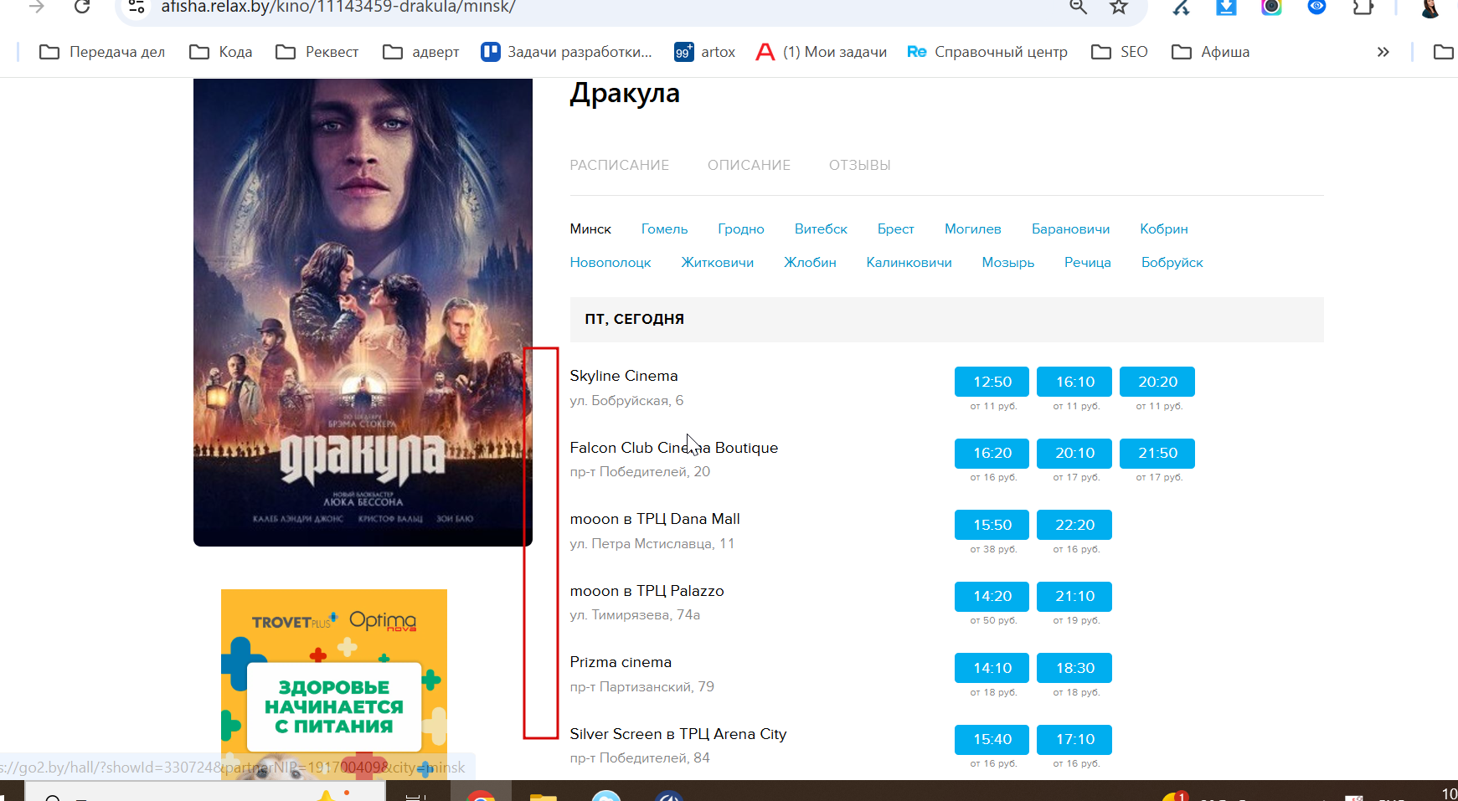Select city Бобруйск
This screenshot has height=801, width=1458.
tap(1172, 263)
